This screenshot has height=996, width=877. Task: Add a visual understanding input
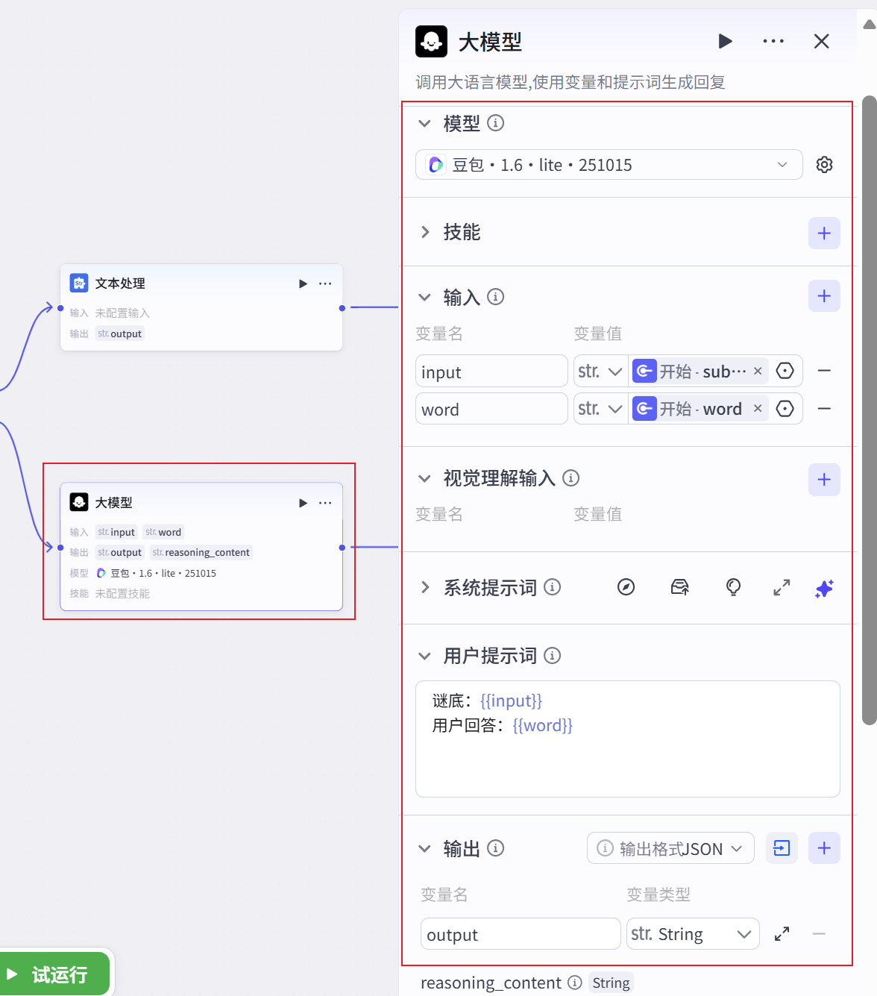pos(824,480)
